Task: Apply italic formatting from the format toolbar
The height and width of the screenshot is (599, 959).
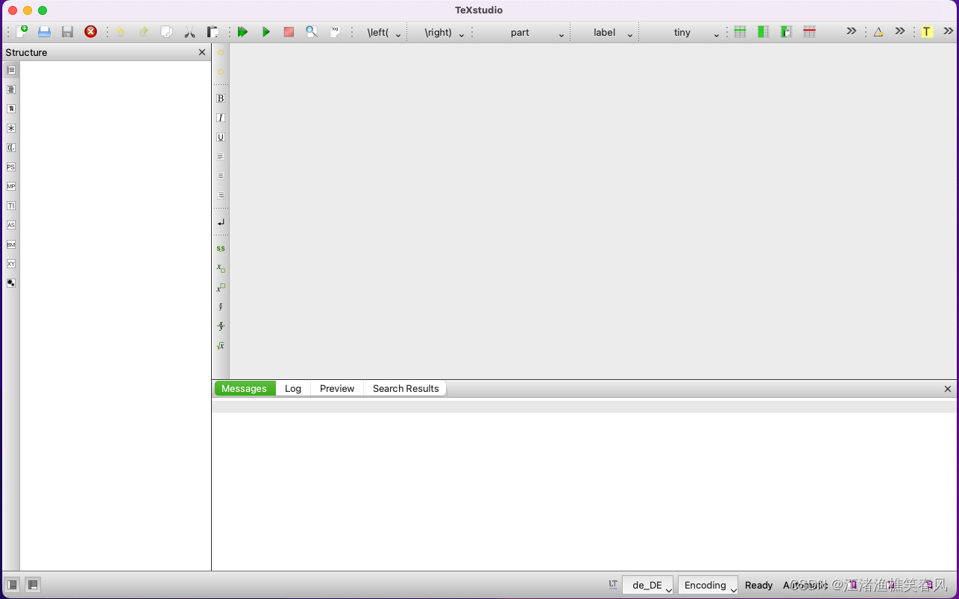Action: tap(221, 117)
